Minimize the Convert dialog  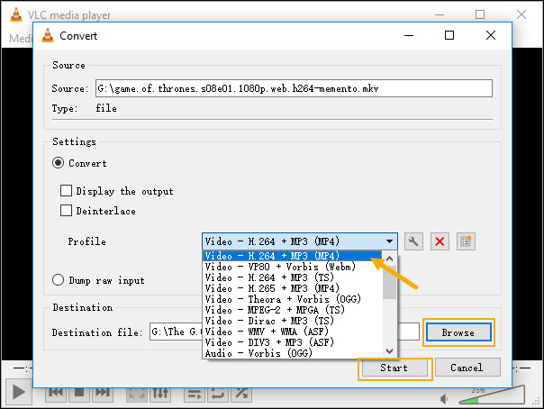pyautogui.click(x=409, y=35)
